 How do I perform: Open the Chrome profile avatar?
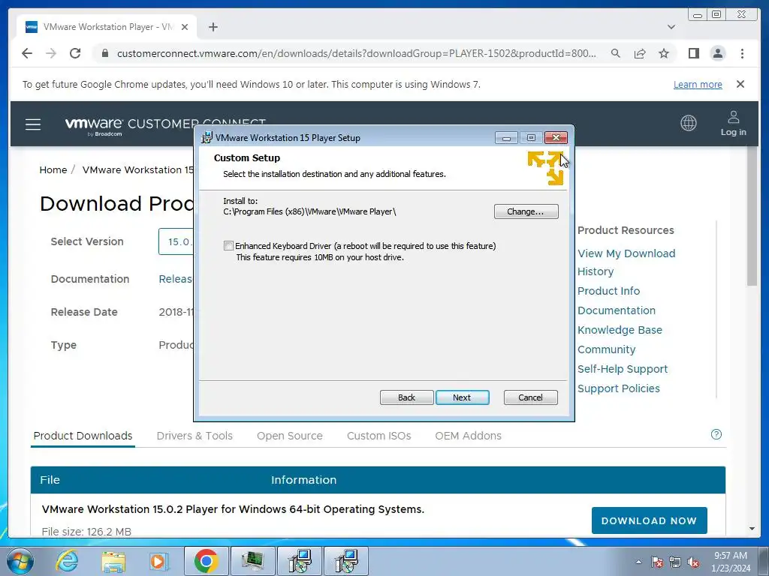click(x=717, y=53)
